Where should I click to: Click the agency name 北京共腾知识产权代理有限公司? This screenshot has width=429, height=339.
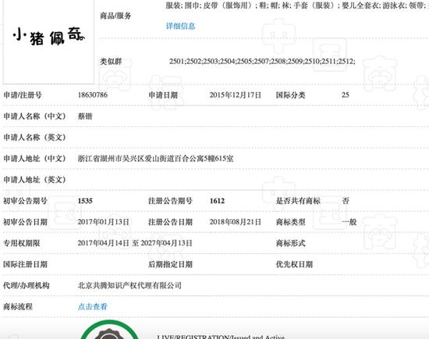[129, 285]
